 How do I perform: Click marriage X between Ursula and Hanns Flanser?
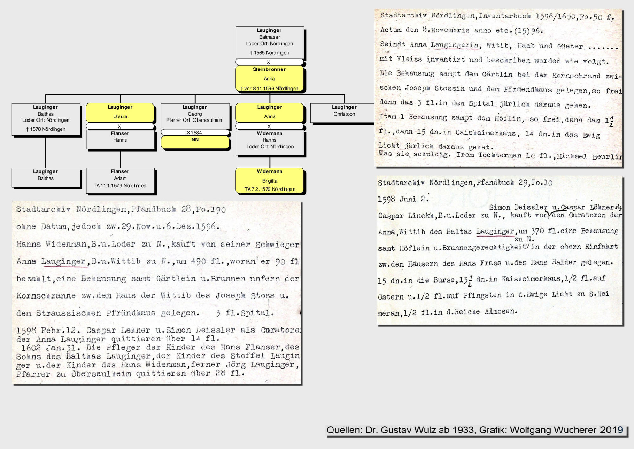[120, 126]
